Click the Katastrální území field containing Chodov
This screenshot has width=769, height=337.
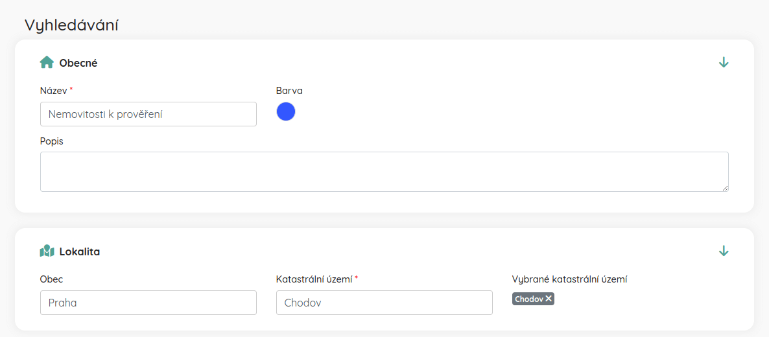[384, 303]
